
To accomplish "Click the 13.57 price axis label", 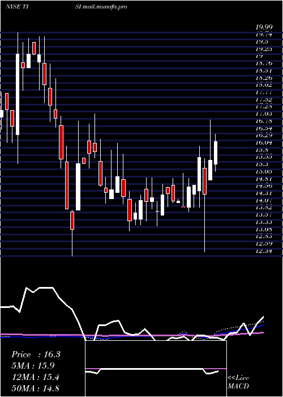I will 264,215.
